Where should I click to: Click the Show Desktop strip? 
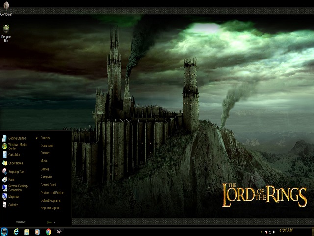pyautogui.click(x=313, y=232)
